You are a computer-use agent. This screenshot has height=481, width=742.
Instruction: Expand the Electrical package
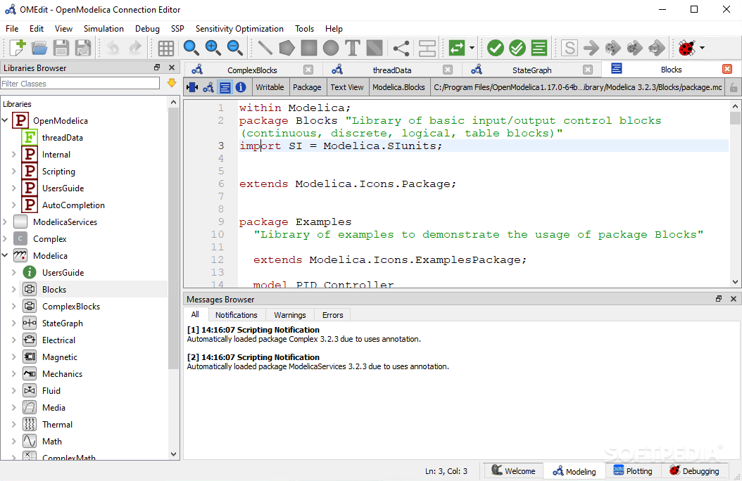coord(13,340)
